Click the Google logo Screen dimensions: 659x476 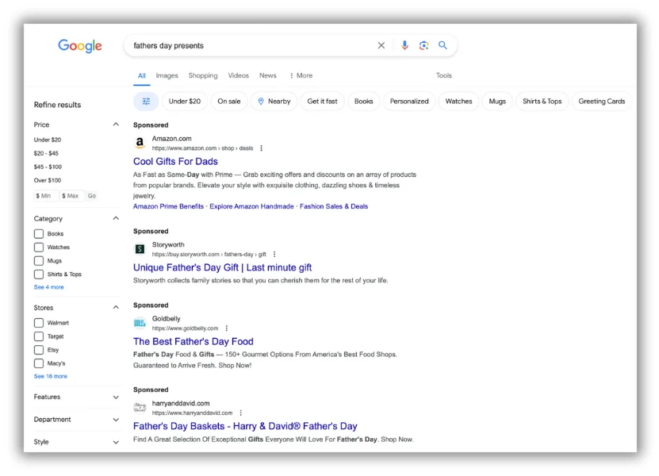click(x=80, y=45)
